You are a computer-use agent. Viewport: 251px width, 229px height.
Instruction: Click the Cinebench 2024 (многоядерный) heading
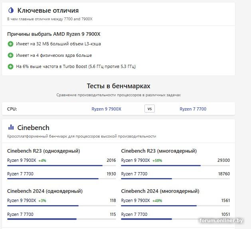(160, 191)
